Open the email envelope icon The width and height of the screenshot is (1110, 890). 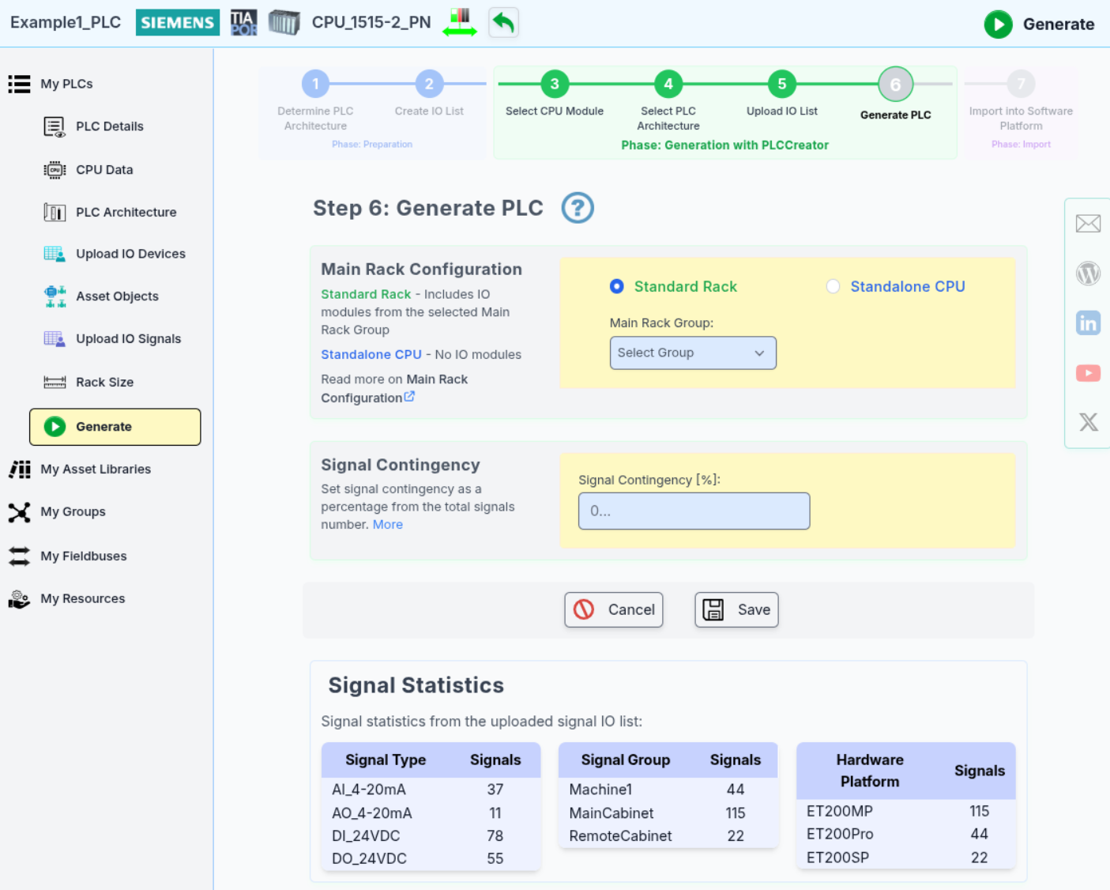pos(1088,224)
